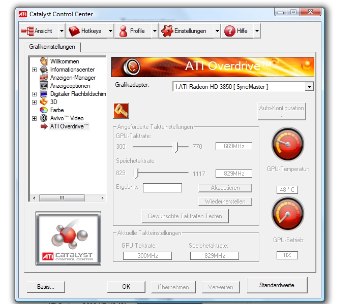Select ATI Overdrive in the tree
The image size is (357, 304).
click(69, 126)
